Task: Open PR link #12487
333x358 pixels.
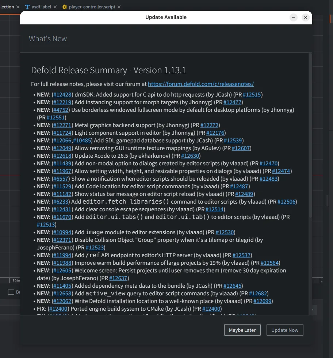Action: coord(239,186)
